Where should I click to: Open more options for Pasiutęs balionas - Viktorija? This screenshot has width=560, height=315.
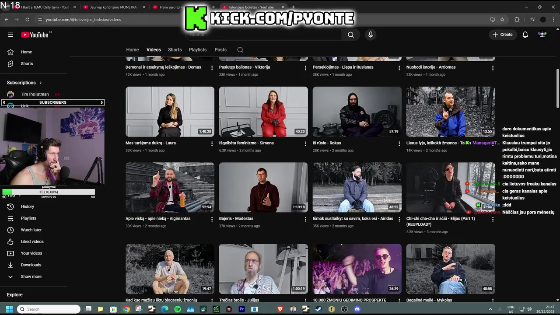(305, 68)
